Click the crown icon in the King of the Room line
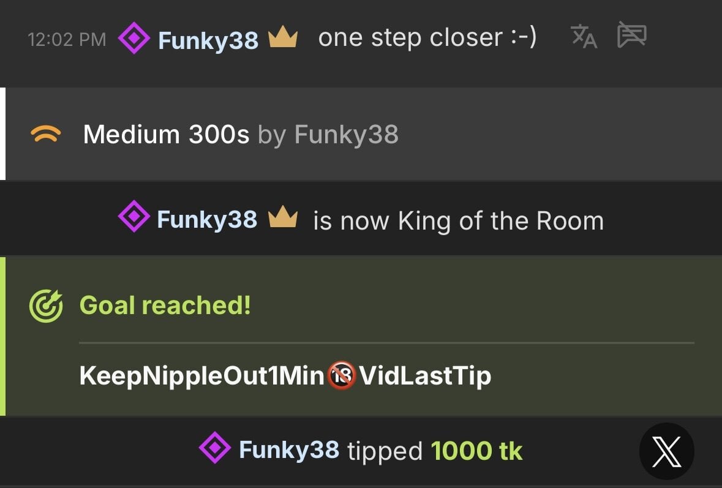Viewport: 722px width, 488px height. [282, 218]
